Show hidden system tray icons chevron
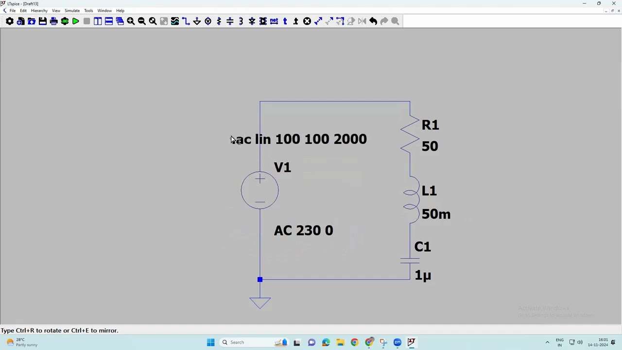Viewport: 622px width, 350px height. coord(547,342)
